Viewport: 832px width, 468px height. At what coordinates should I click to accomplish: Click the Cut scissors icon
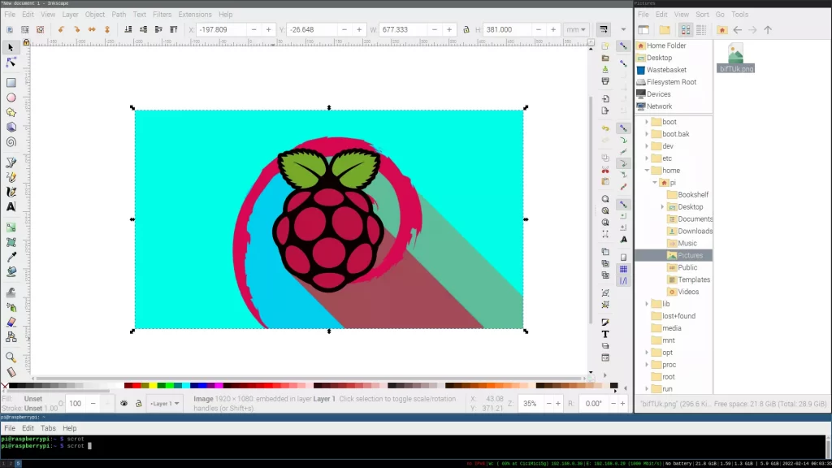605,170
